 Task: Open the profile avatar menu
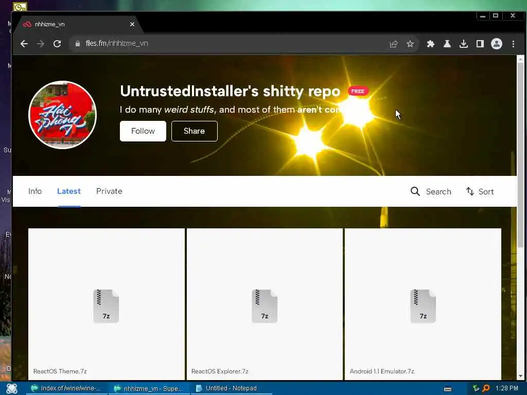pos(497,44)
